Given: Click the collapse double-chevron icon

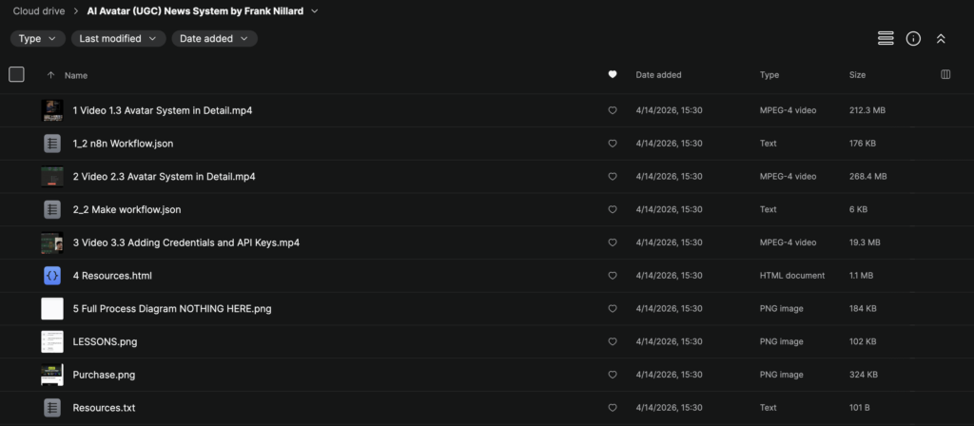Looking at the screenshot, I should 941,38.
